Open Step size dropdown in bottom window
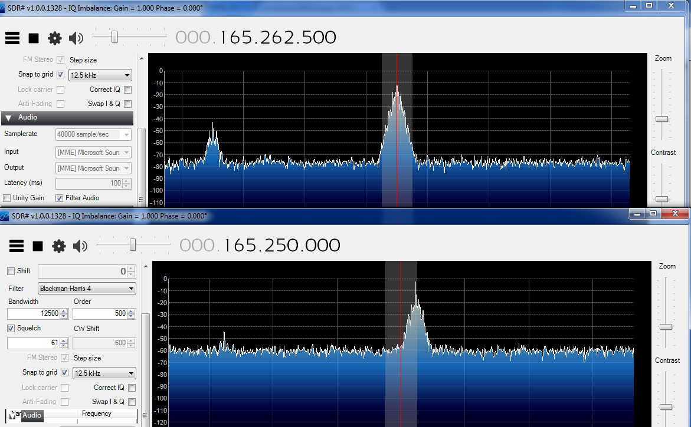 (104, 373)
